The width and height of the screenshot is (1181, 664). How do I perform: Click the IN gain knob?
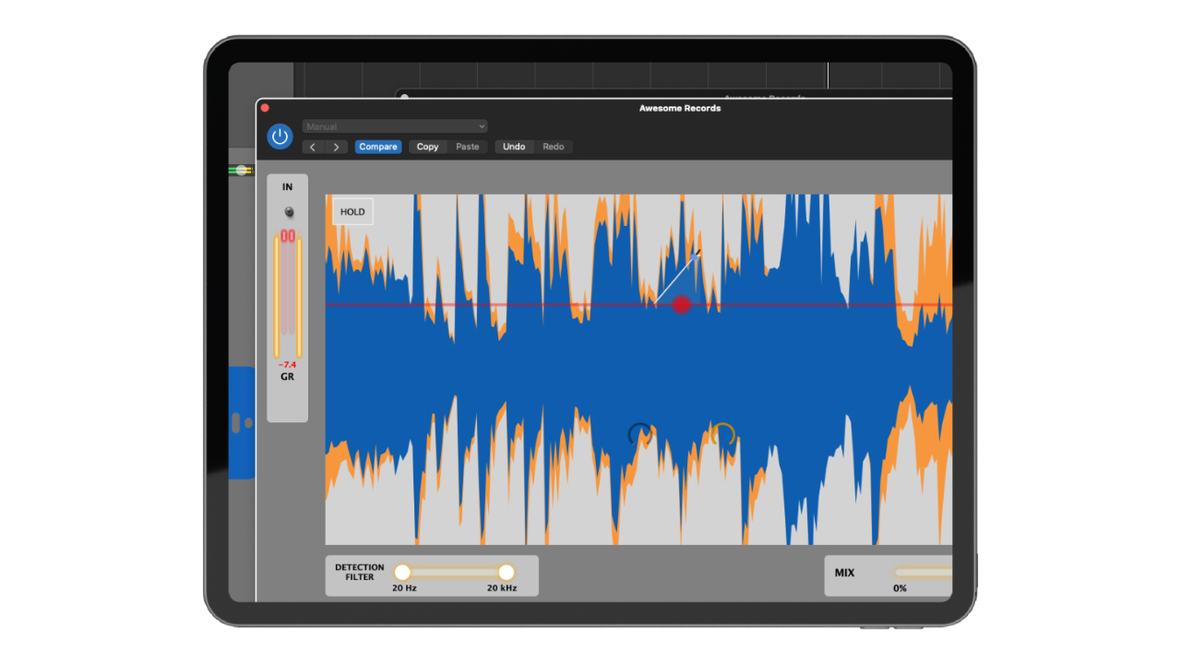pos(289,212)
